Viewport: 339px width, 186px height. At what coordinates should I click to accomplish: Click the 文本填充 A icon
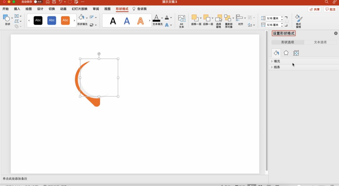(156, 18)
